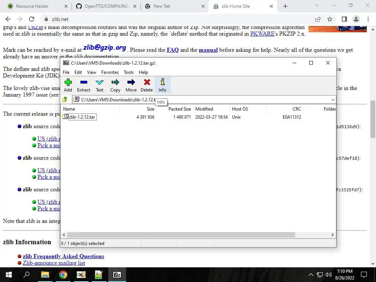Viewport: 376px width, 282px height.
Task: Open Windows Start menu
Action: pos(9,275)
